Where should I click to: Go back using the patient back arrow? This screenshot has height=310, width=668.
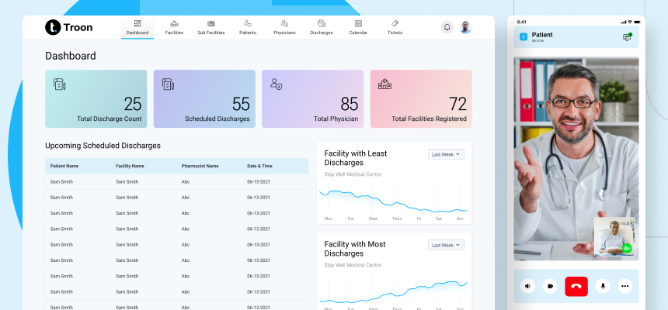pyautogui.click(x=524, y=36)
